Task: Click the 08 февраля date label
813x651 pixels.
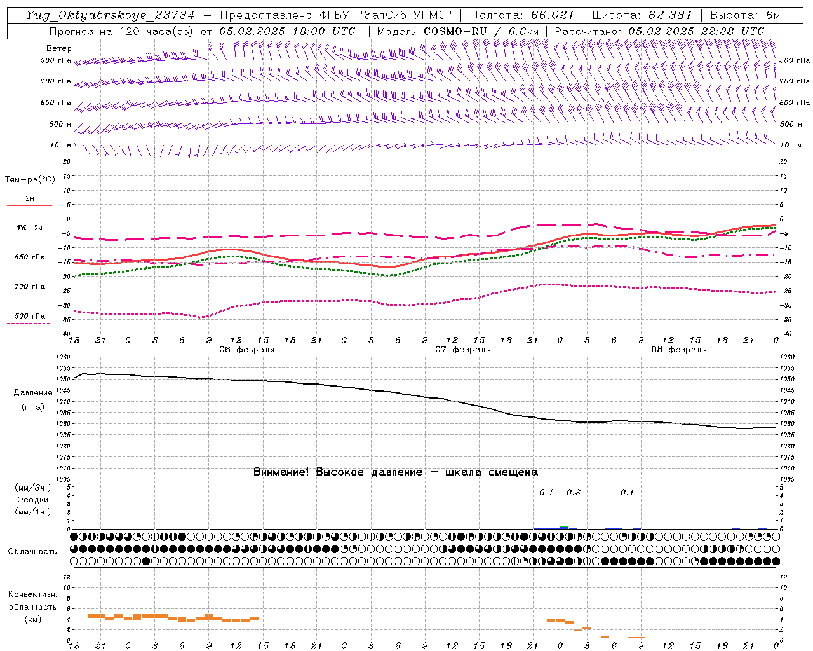Action: click(x=679, y=350)
